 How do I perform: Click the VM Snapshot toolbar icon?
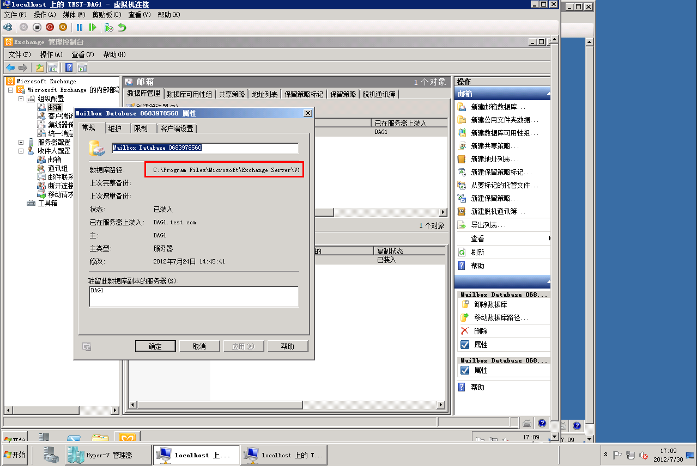(109, 27)
